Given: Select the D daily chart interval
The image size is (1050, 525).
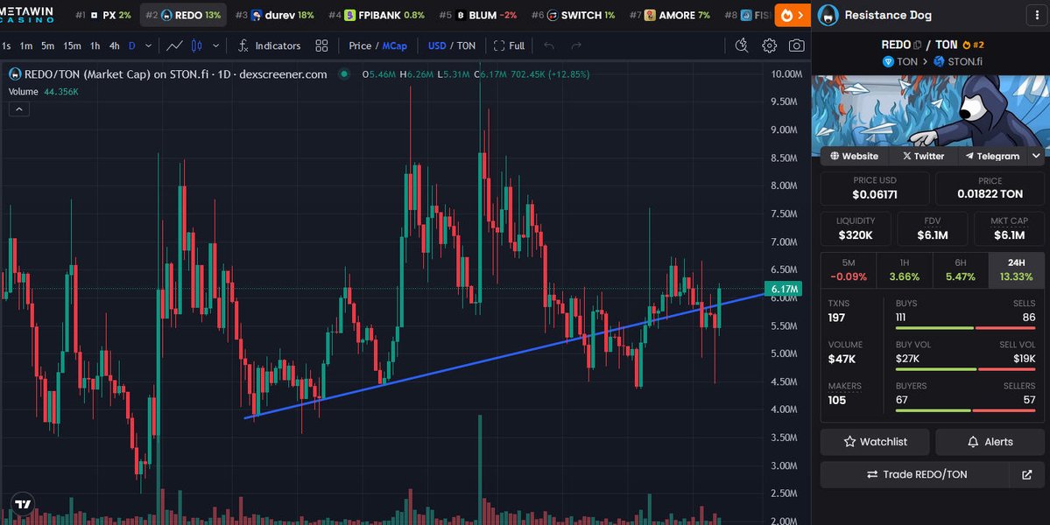Looking at the screenshot, I should [132, 45].
